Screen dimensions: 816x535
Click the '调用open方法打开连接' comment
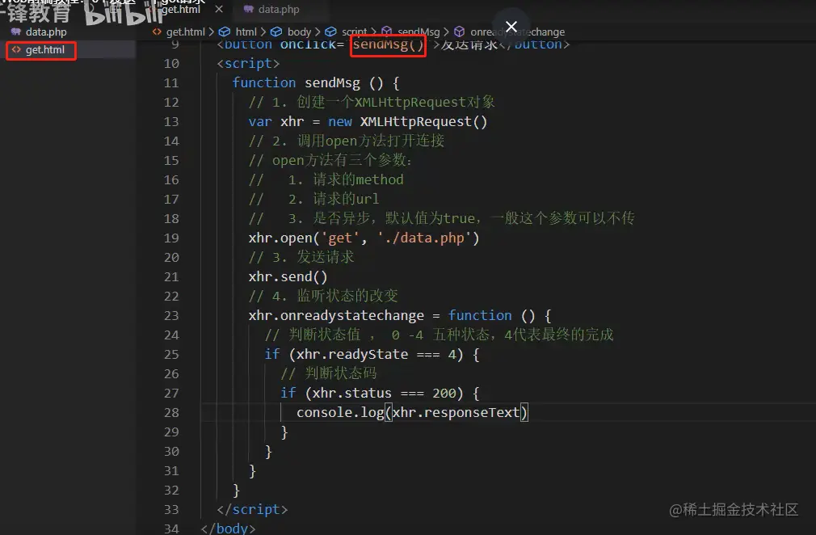click(371, 141)
